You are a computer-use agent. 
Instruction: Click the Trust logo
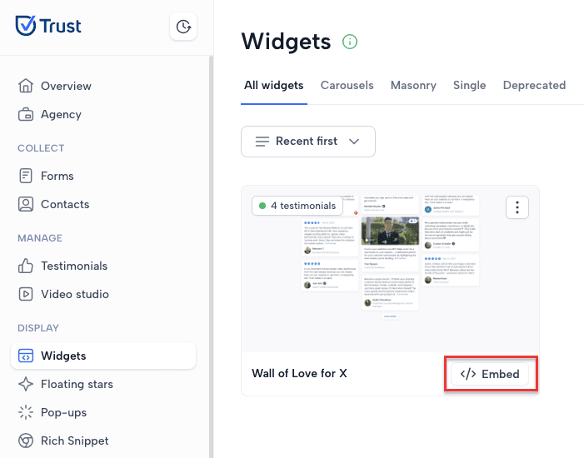[x=48, y=26]
